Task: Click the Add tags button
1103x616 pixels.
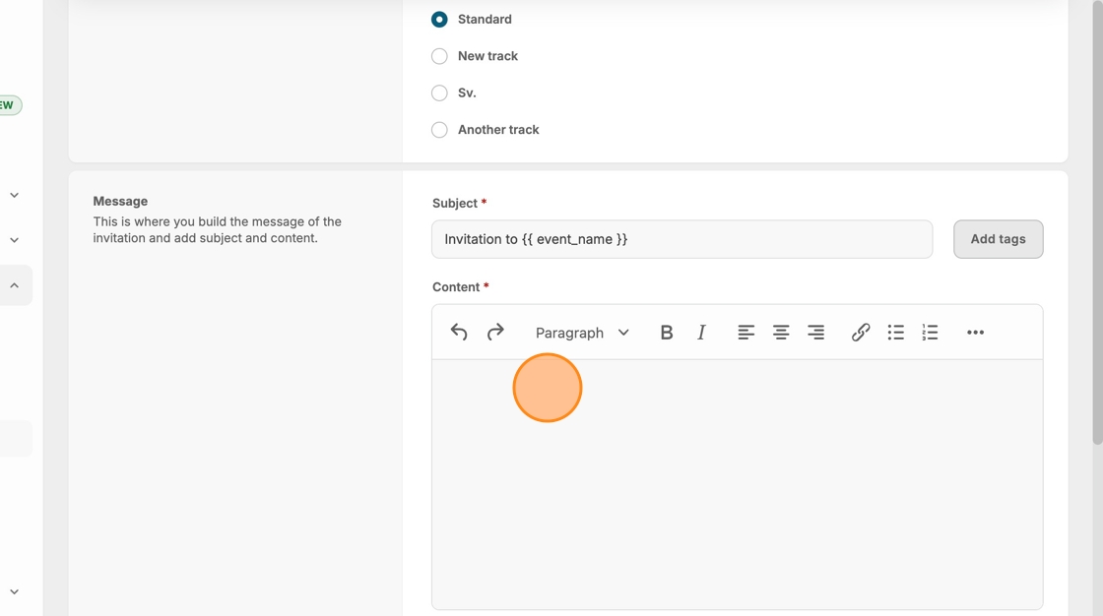Action: click(998, 239)
